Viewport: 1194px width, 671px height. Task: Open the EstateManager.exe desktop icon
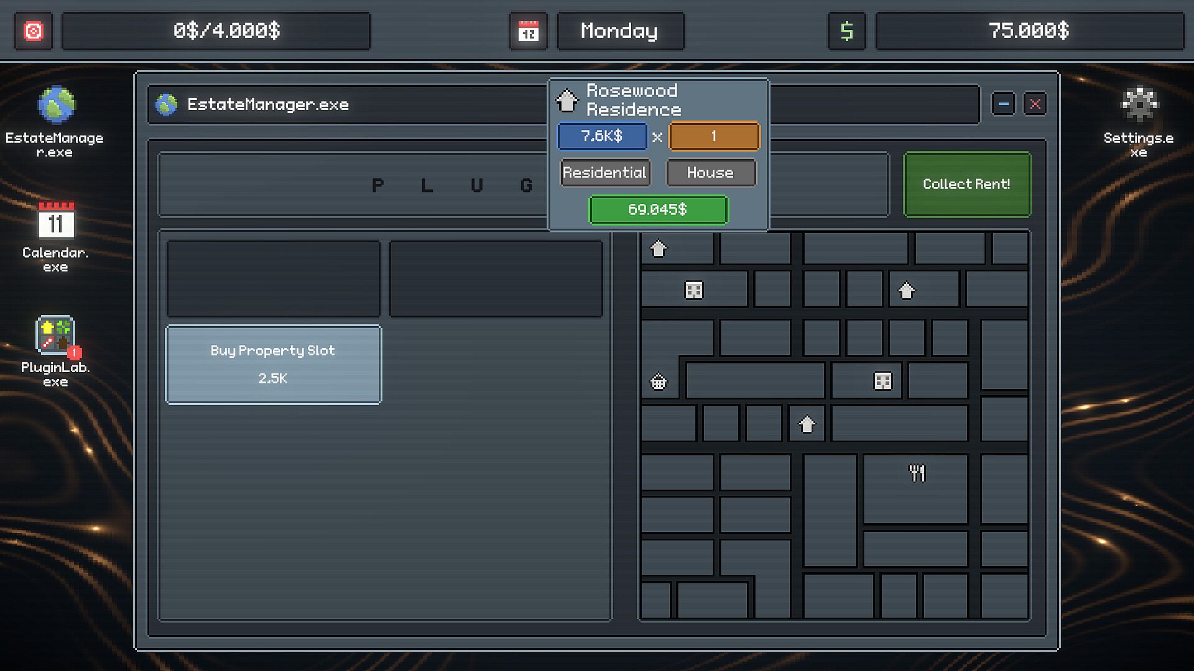(x=56, y=106)
